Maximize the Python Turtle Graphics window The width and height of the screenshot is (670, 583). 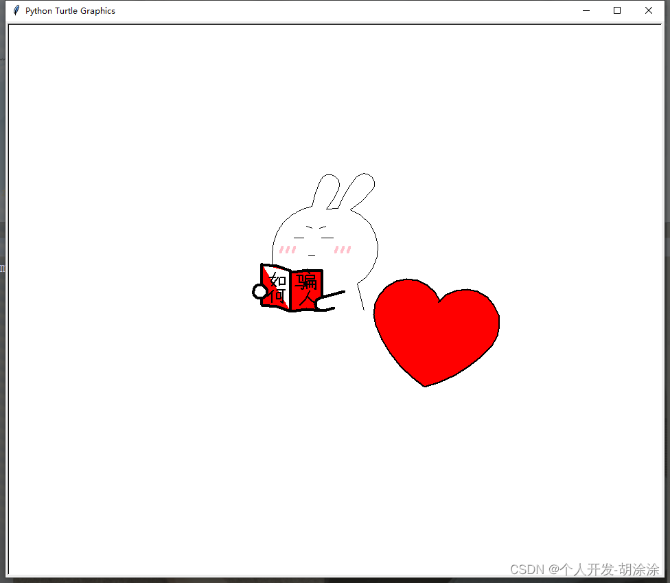coord(617,11)
